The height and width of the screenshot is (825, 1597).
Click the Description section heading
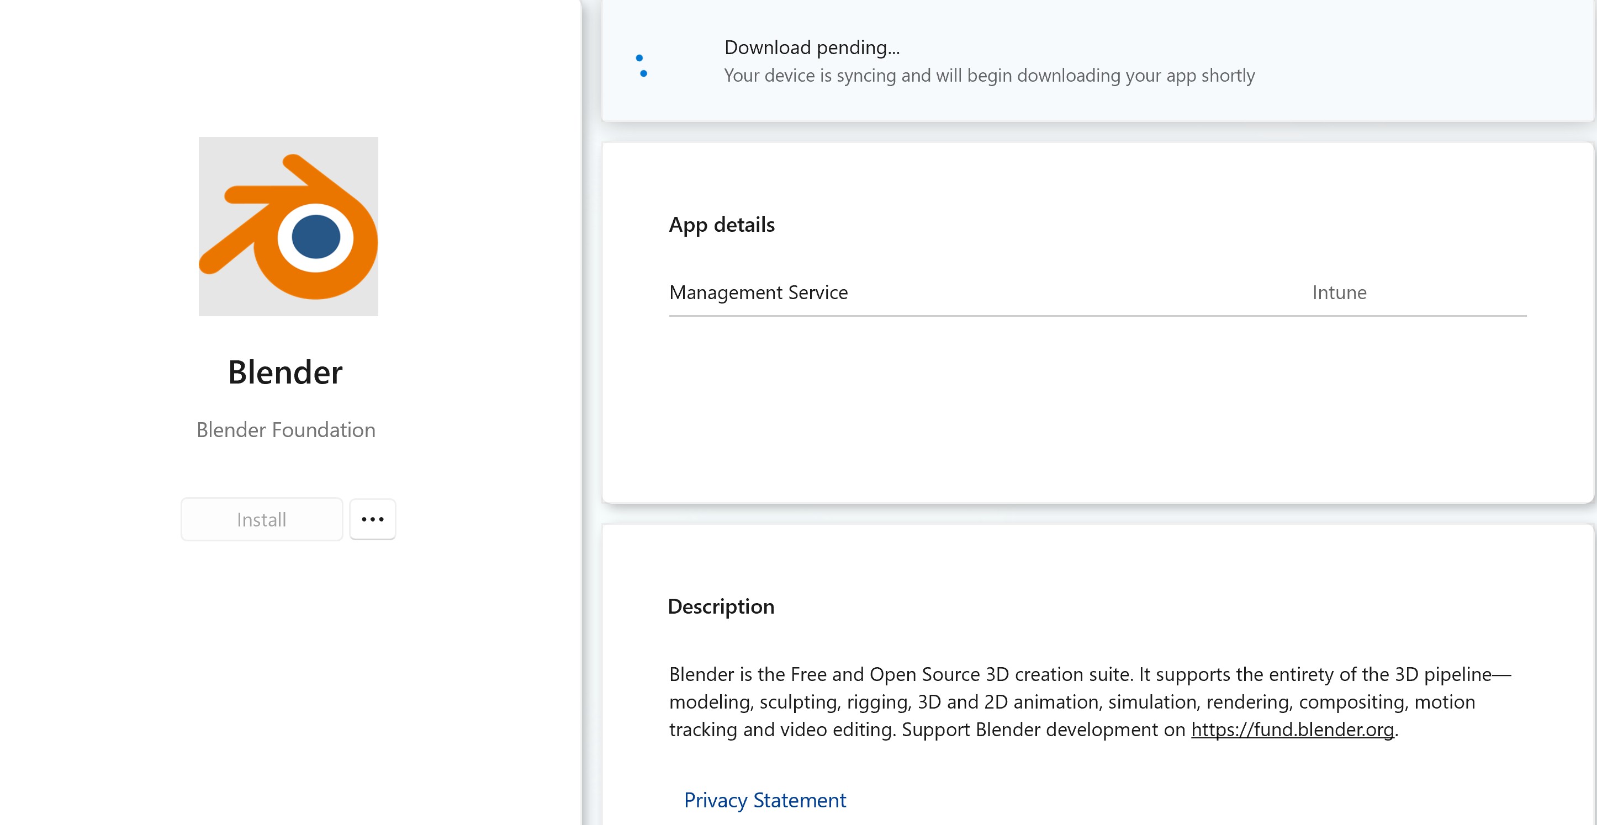(721, 606)
